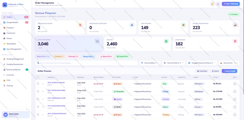Check the box for order TKP-20260410KLM88Z
Viewport: 244px width, 120px height.
tap(38, 91)
